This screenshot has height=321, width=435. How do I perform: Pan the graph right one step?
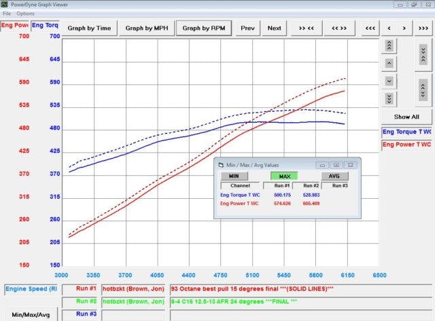tap(404, 28)
